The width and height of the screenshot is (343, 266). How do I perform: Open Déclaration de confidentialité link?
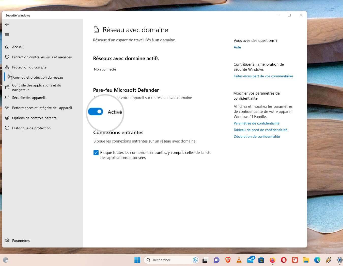[x=257, y=136]
